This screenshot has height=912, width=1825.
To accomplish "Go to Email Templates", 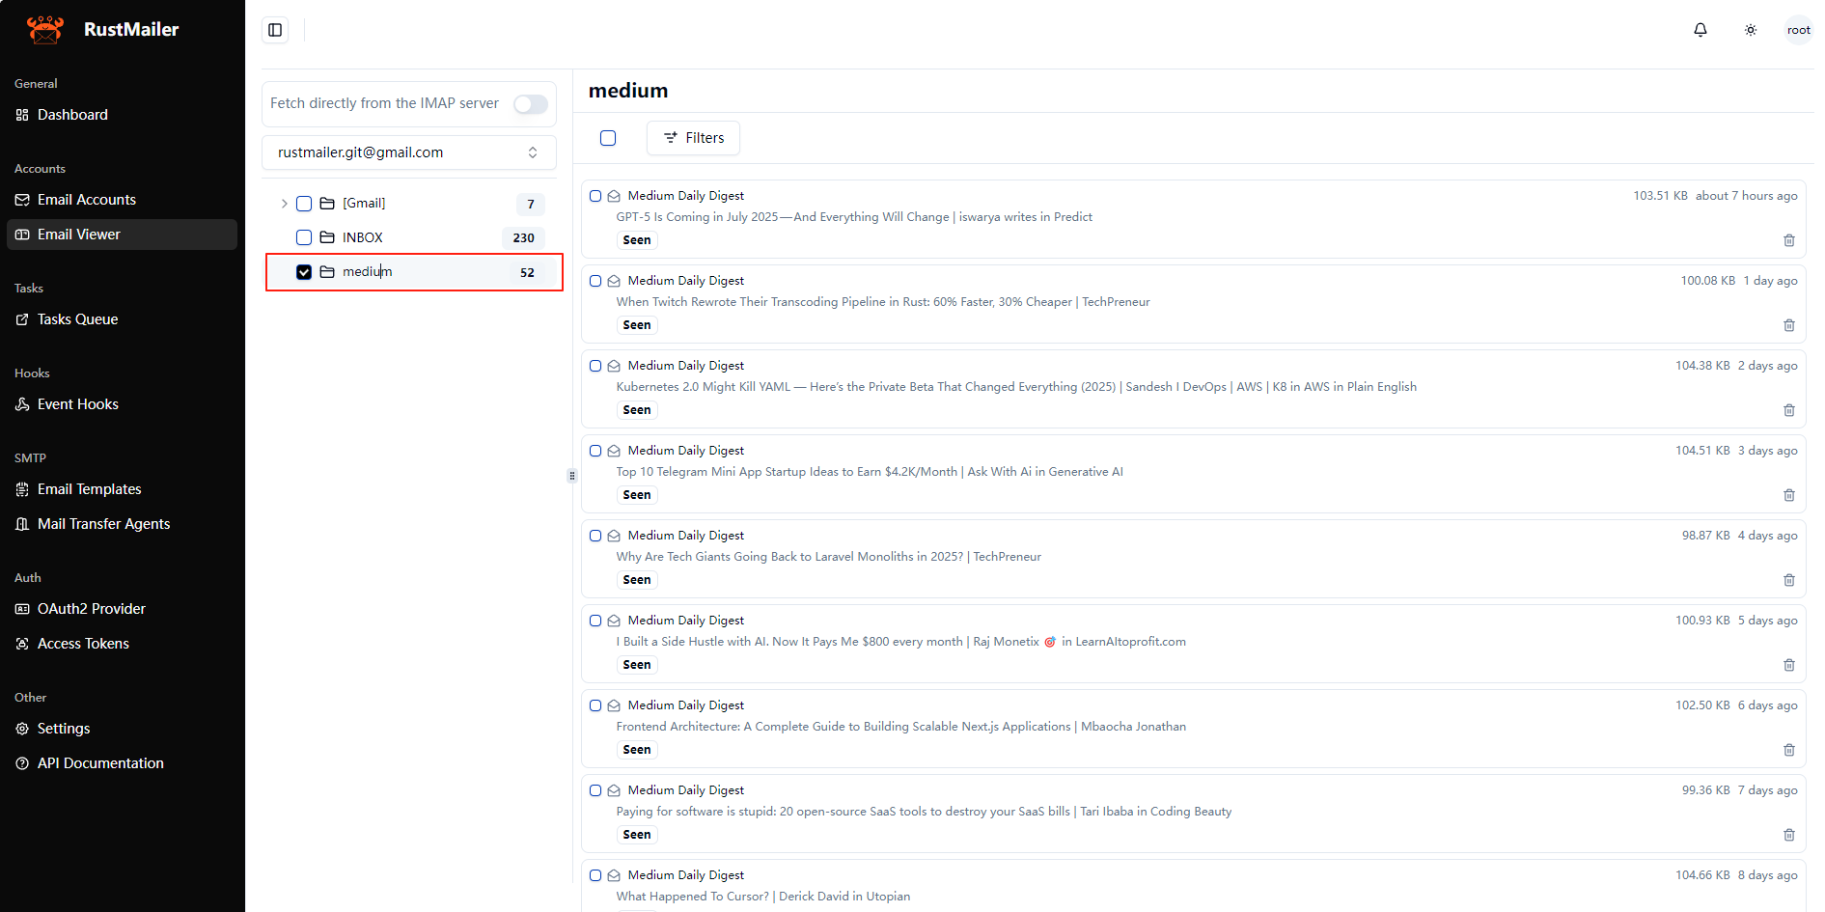I will pos(123,489).
